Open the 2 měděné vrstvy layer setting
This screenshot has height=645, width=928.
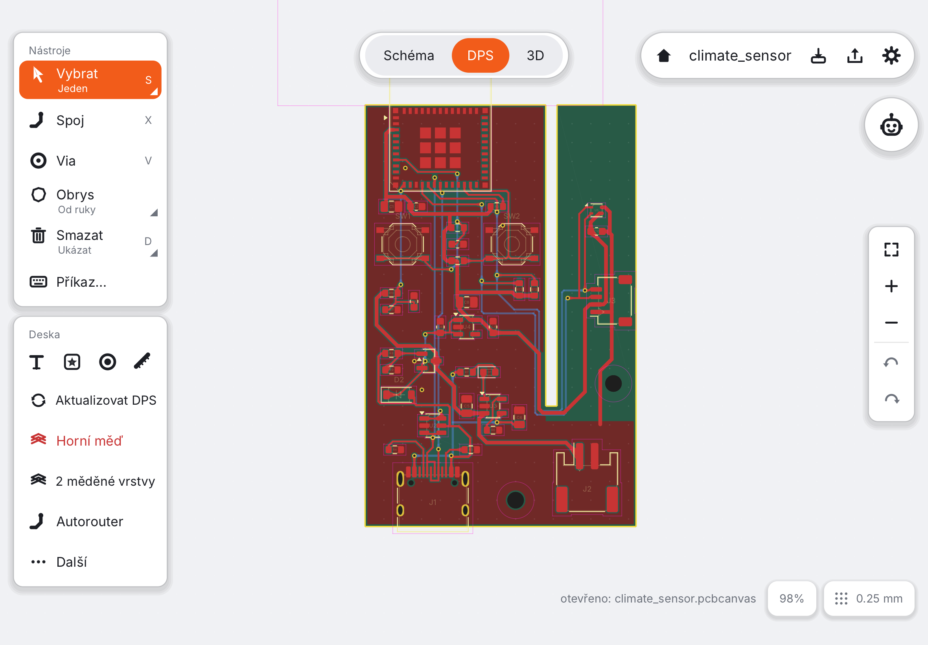coord(90,481)
